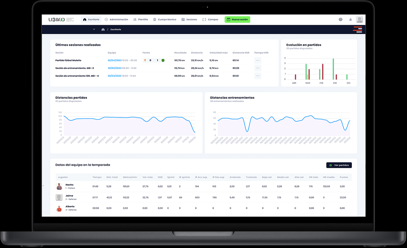Image resolution: width=407 pixels, height=248 pixels.
Task: Switch to the Sesiones section
Action: pos(189,20)
